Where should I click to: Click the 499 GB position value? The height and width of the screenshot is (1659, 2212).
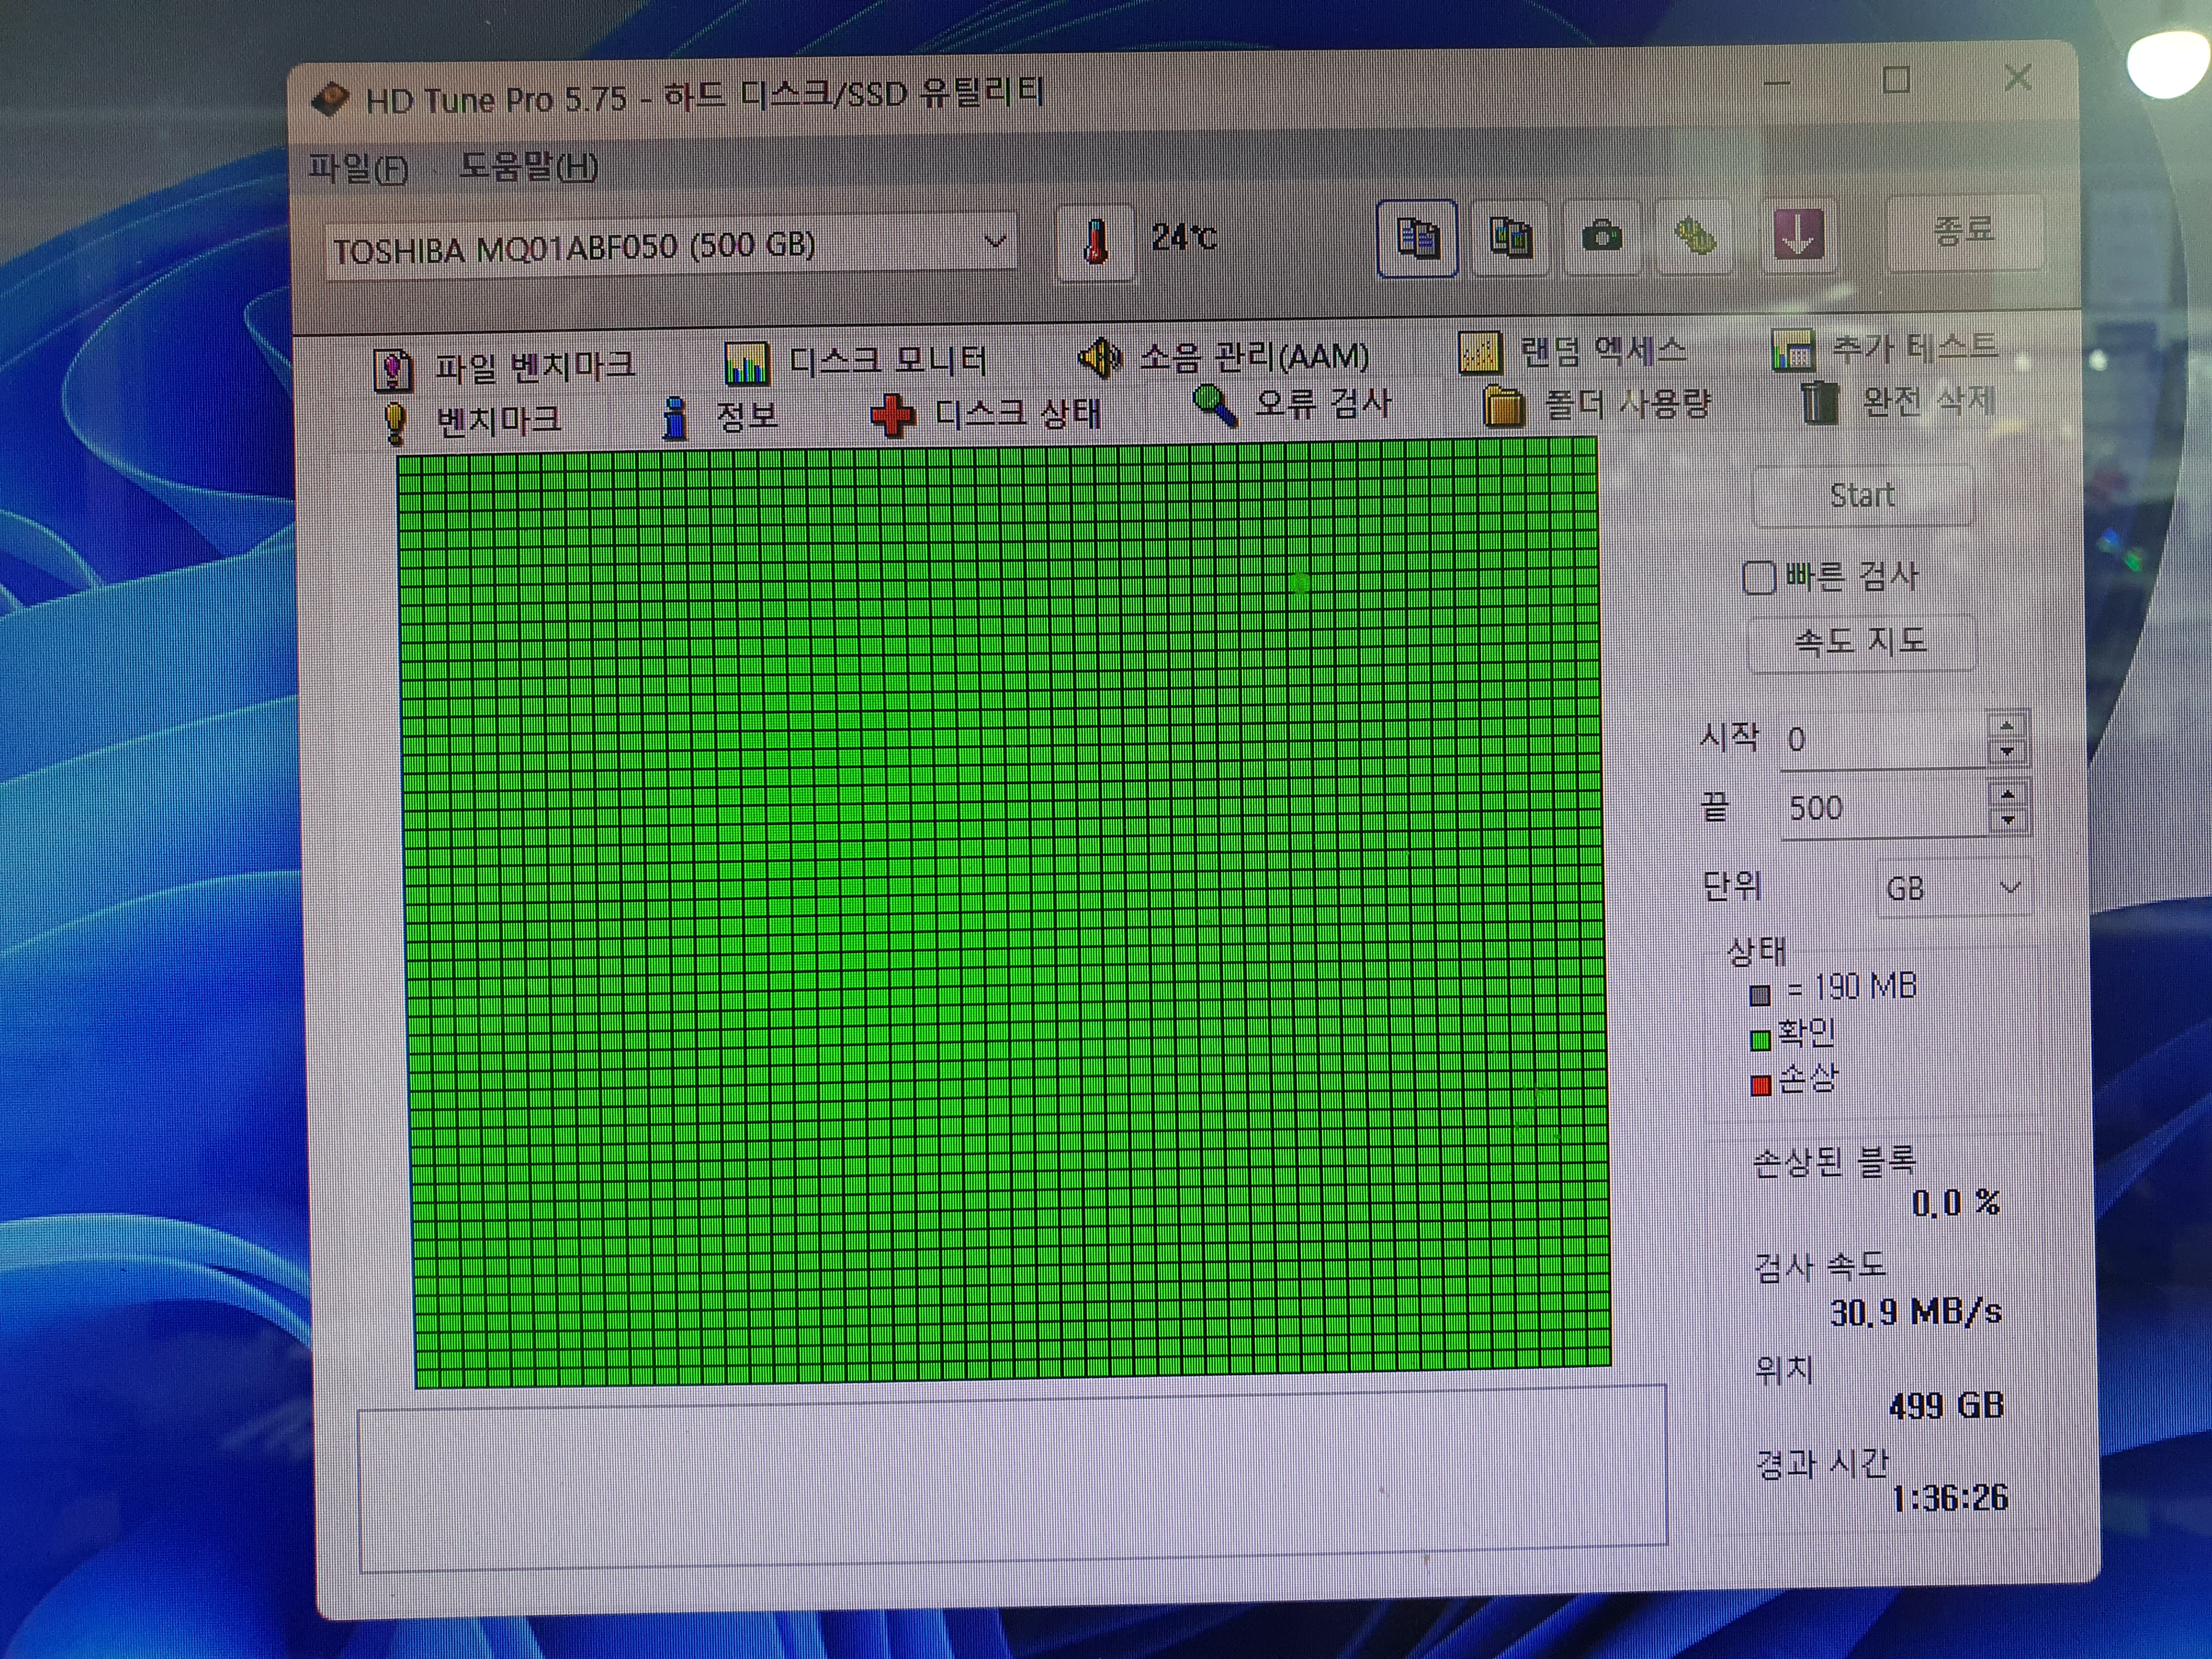pyautogui.click(x=1946, y=1406)
